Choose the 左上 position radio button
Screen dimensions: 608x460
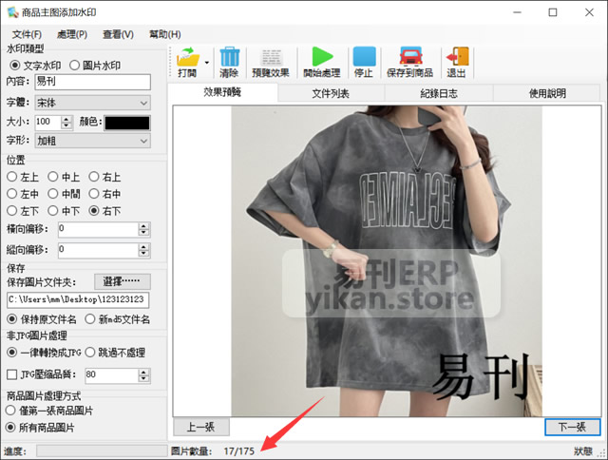click(x=12, y=177)
